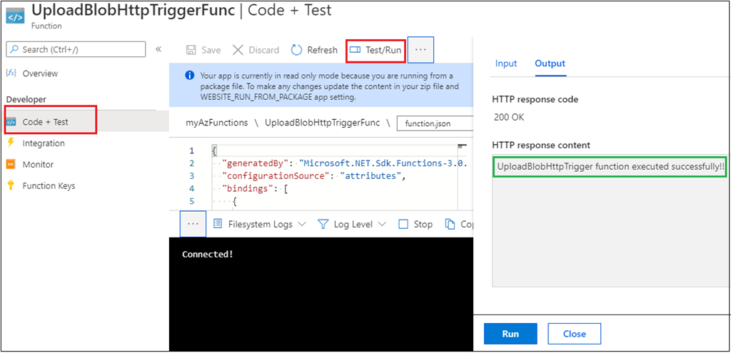731x353 pixels.
Task: Open the Overview page
Action: coord(40,73)
